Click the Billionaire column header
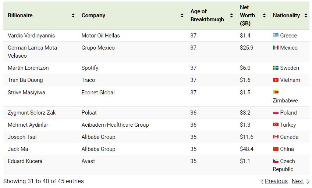The height and width of the screenshot is (188, 312). coord(20,15)
